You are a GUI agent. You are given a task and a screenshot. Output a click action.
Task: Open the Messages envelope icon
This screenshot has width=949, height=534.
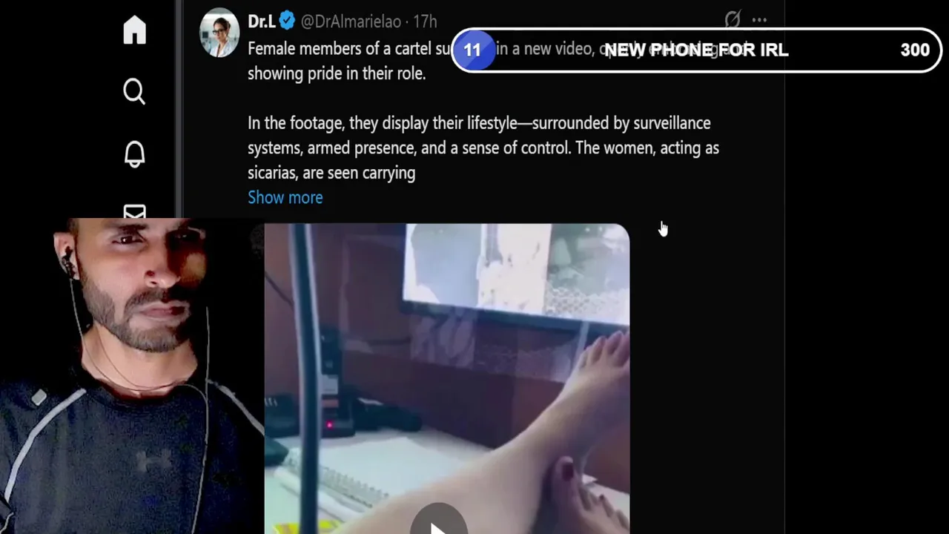134,213
